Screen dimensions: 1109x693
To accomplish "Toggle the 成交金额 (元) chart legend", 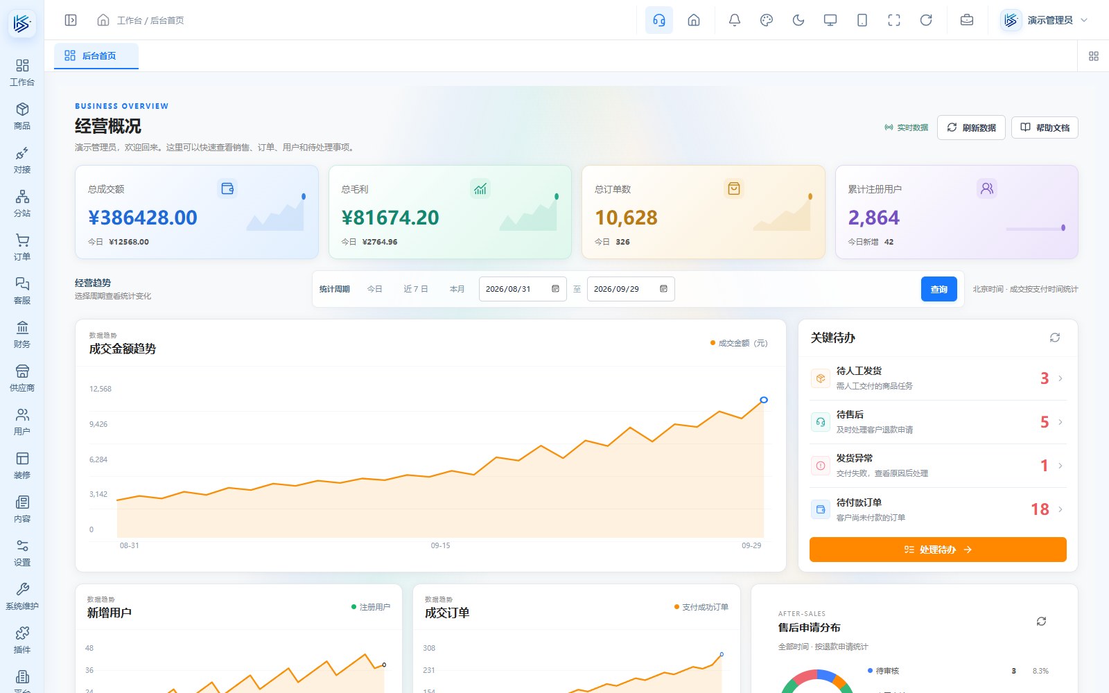I will [739, 343].
